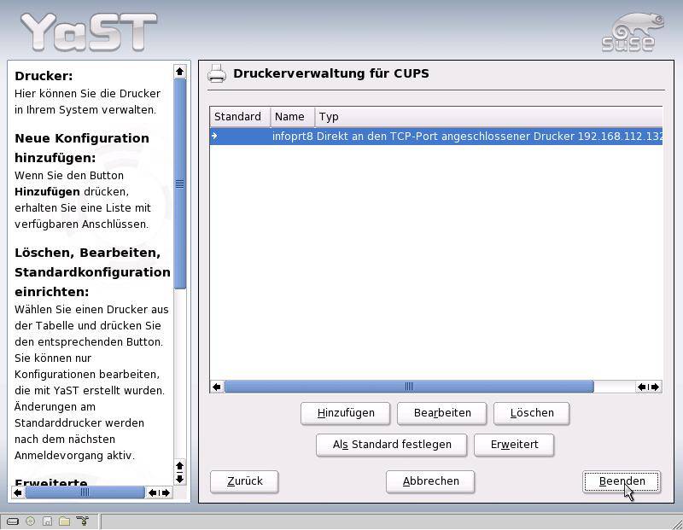
Task: Click the hard disk icon in the status bar
Action: (13, 521)
